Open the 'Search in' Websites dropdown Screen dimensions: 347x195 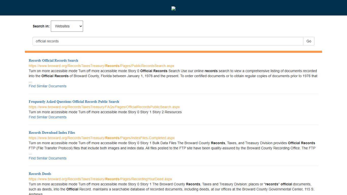67,26
